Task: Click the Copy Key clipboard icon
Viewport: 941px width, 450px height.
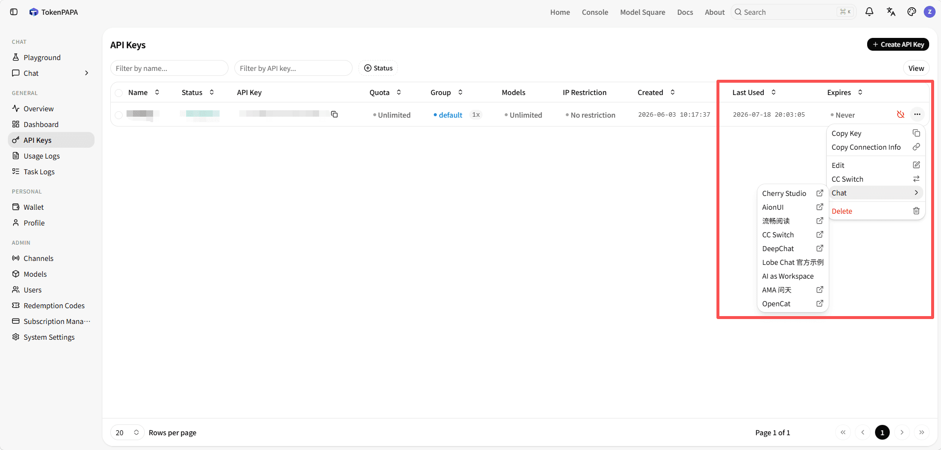Action: [916, 133]
